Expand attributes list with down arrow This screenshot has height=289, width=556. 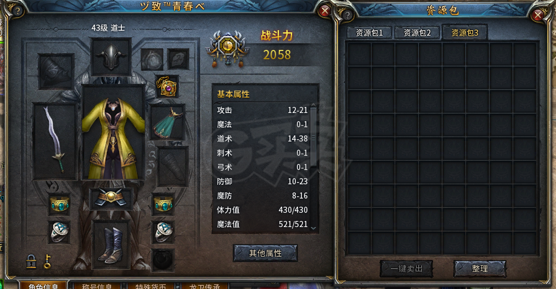click(313, 229)
